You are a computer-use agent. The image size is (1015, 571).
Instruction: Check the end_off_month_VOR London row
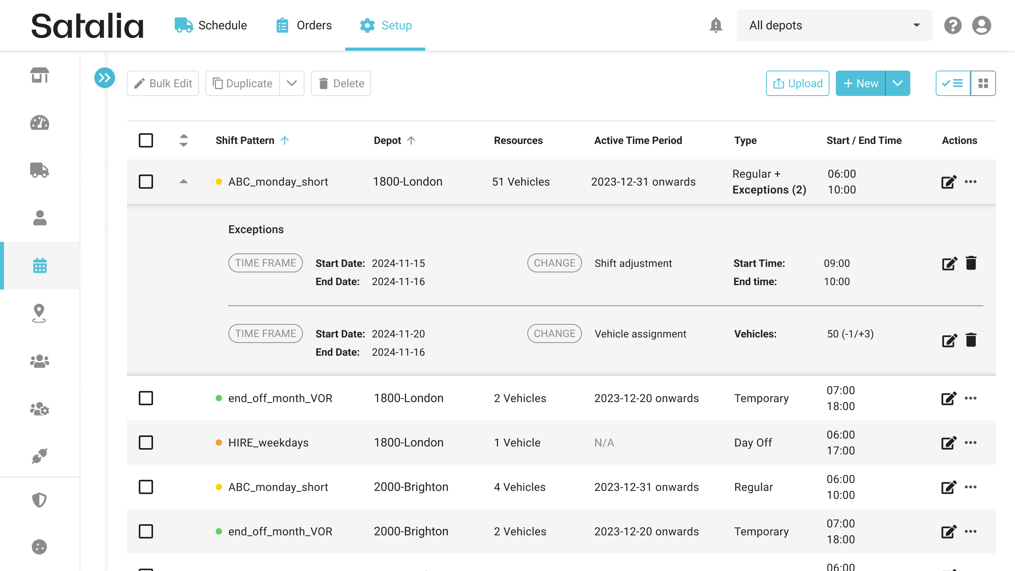(x=146, y=398)
